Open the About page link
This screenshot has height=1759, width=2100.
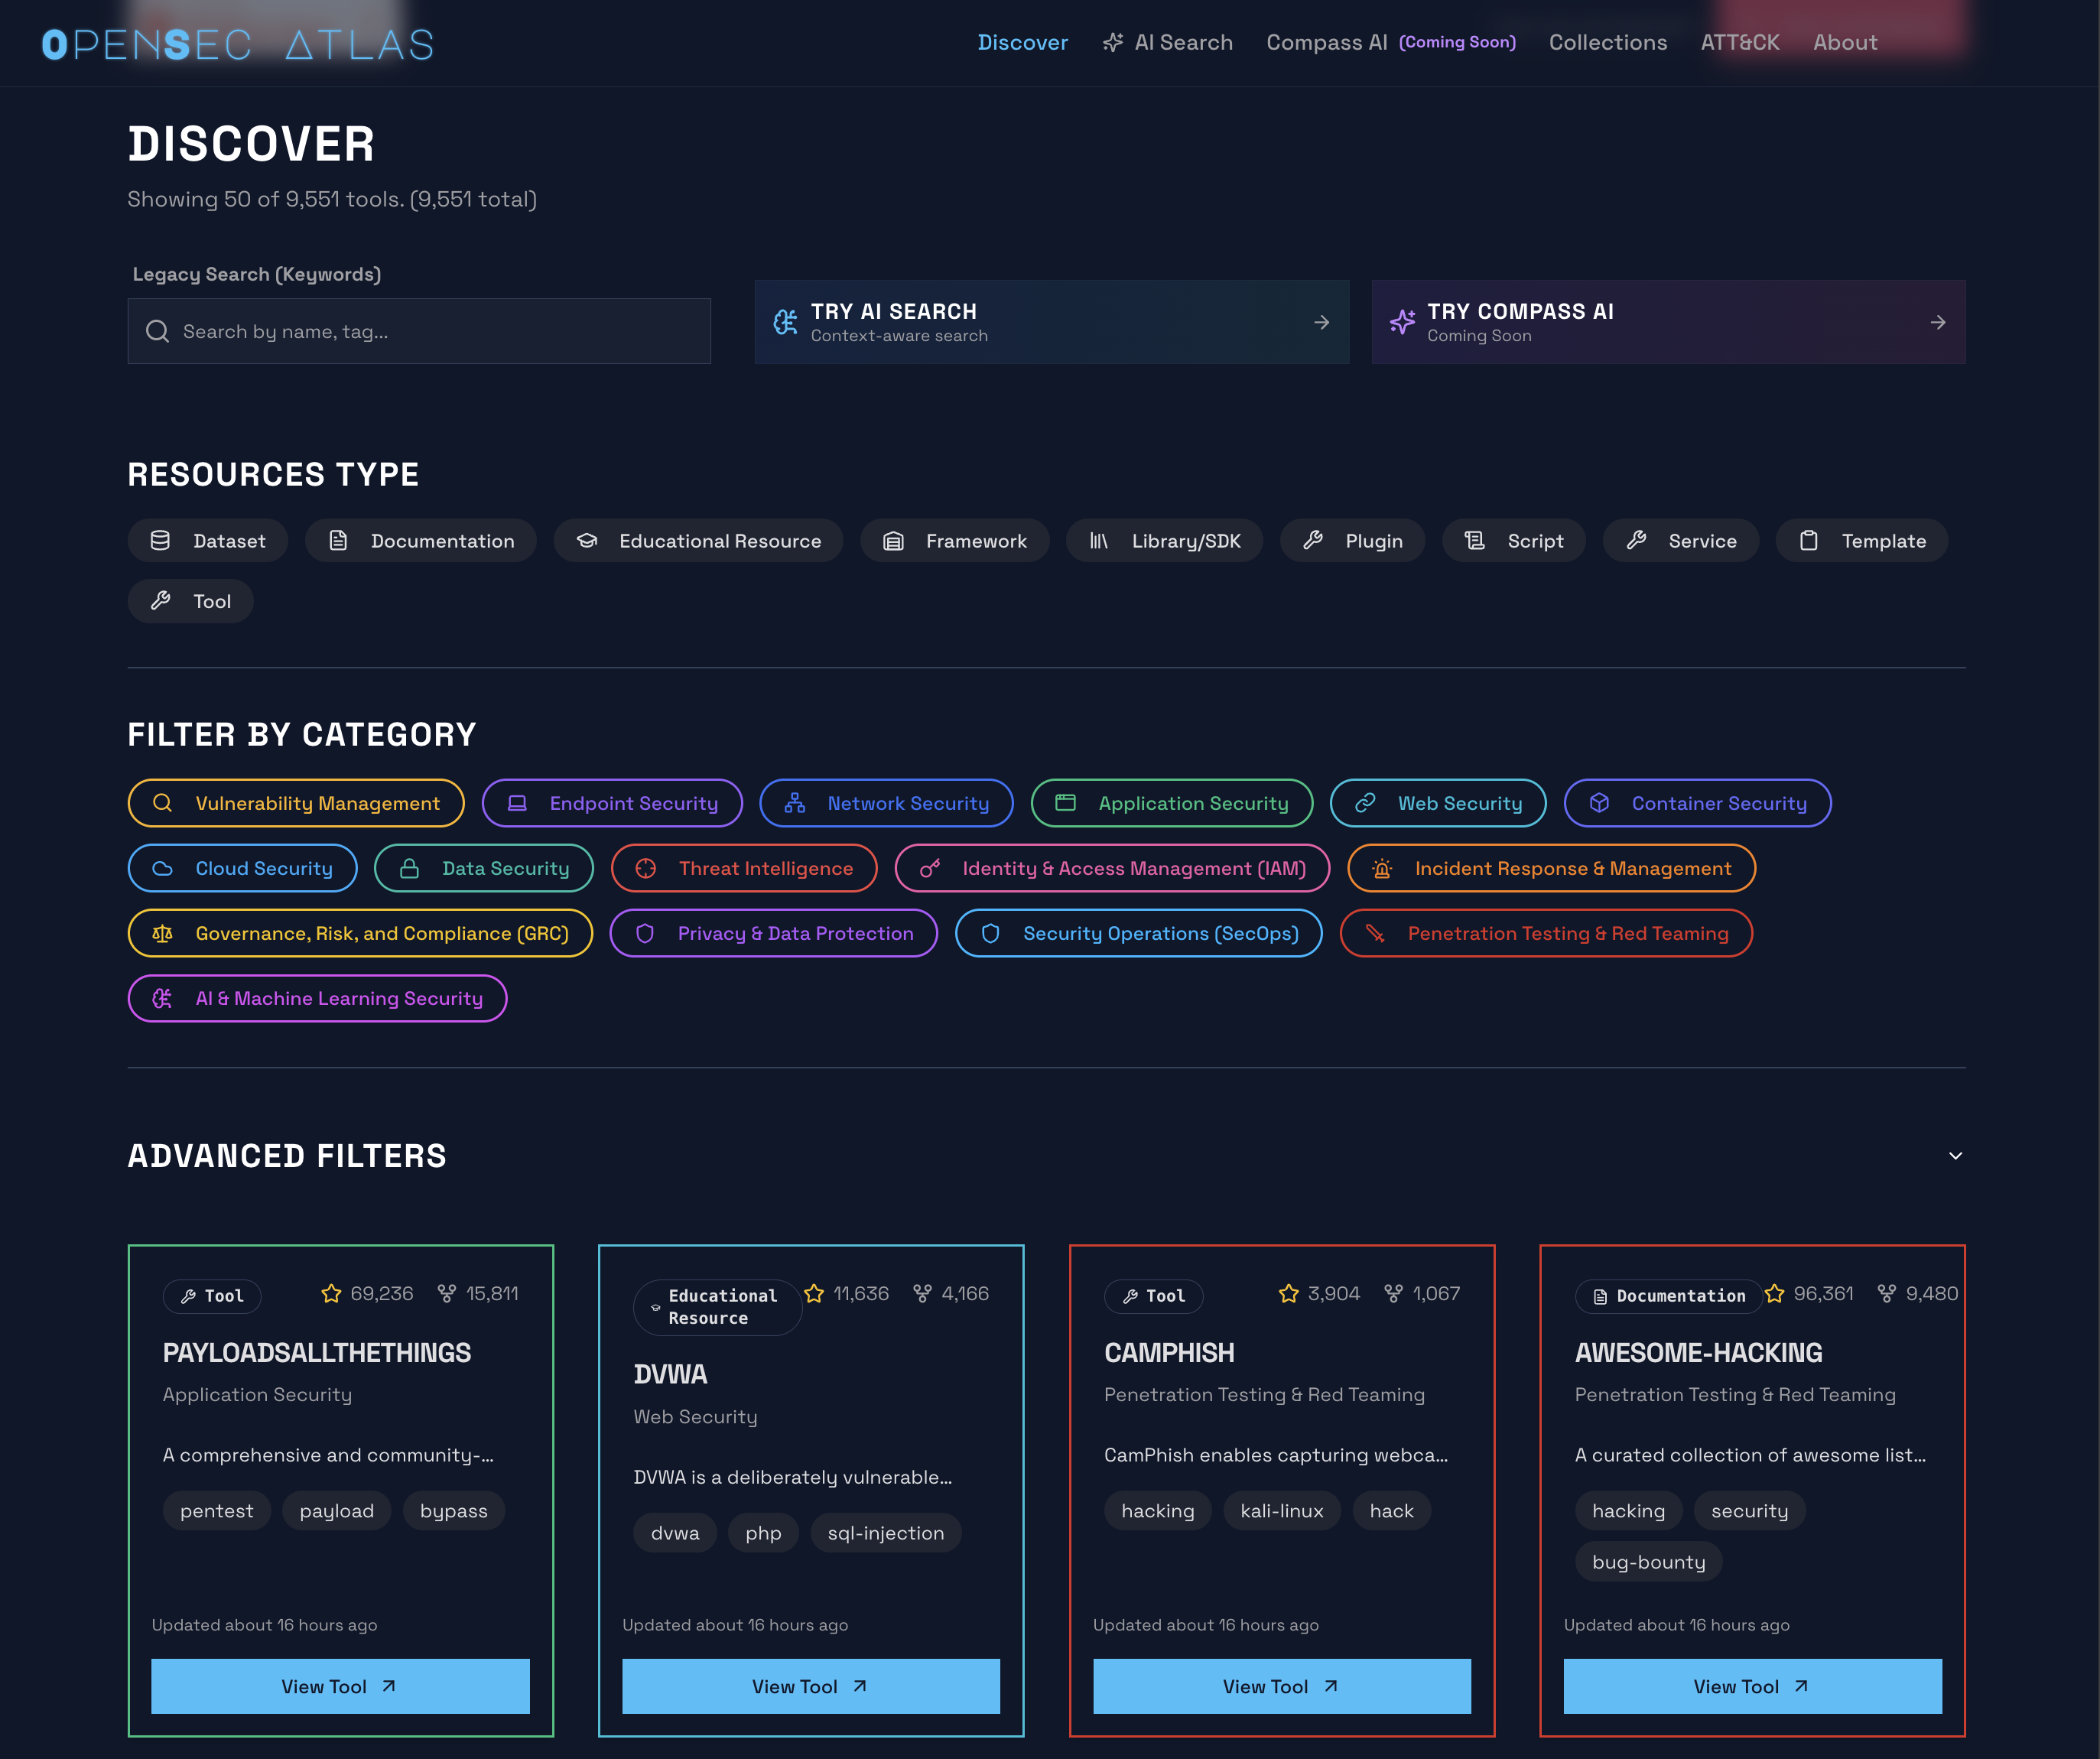click(1844, 42)
